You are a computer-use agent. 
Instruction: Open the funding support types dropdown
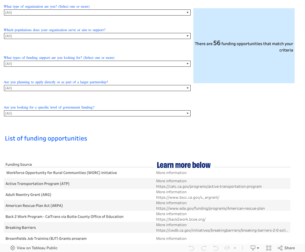(x=97, y=64)
